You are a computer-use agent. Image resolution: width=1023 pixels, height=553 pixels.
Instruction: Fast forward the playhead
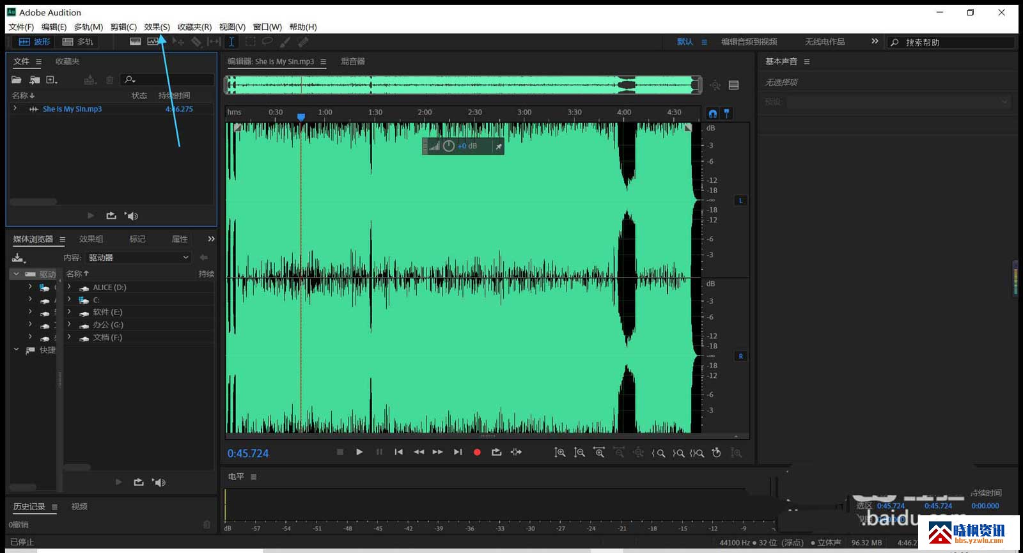point(438,452)
